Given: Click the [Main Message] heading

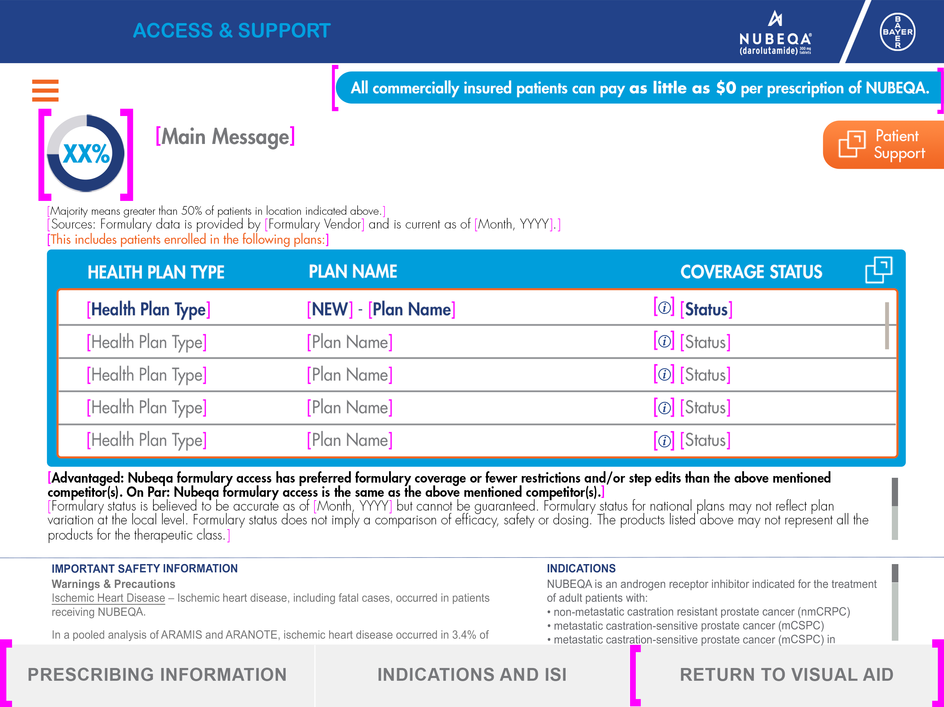Looking at the screenshot, I should pos(225,137).
